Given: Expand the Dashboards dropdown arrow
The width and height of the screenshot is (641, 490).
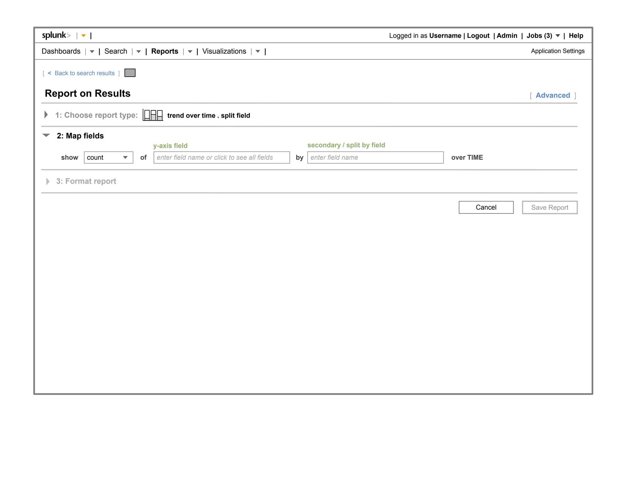Looking at the screenshot, I should click(x=92, y=52).
